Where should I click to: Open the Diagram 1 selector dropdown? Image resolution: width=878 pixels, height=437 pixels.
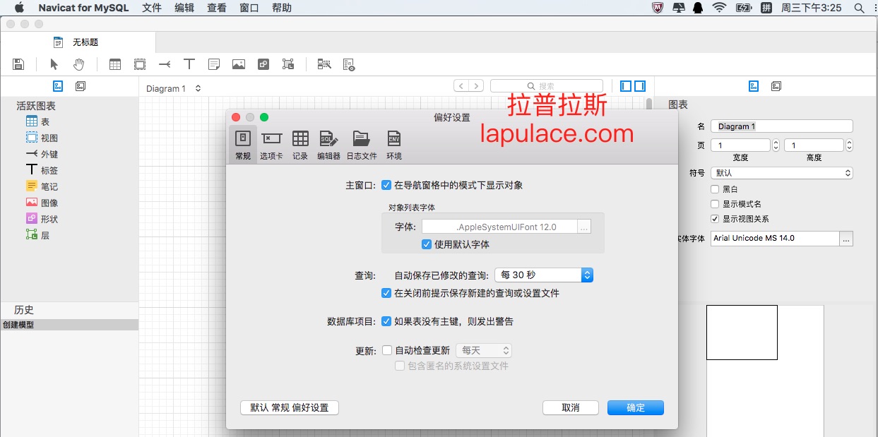174,88
